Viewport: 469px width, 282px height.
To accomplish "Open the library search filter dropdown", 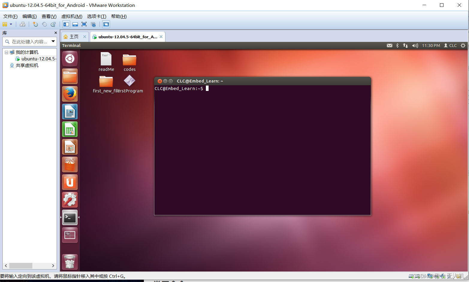I will tap(54, 42).
